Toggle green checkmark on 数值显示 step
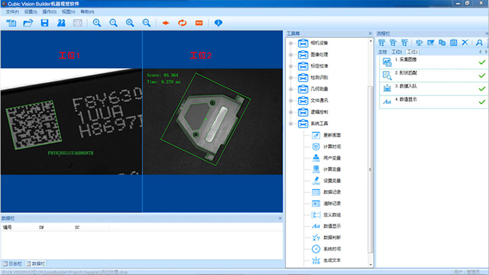 click(481, 102)
